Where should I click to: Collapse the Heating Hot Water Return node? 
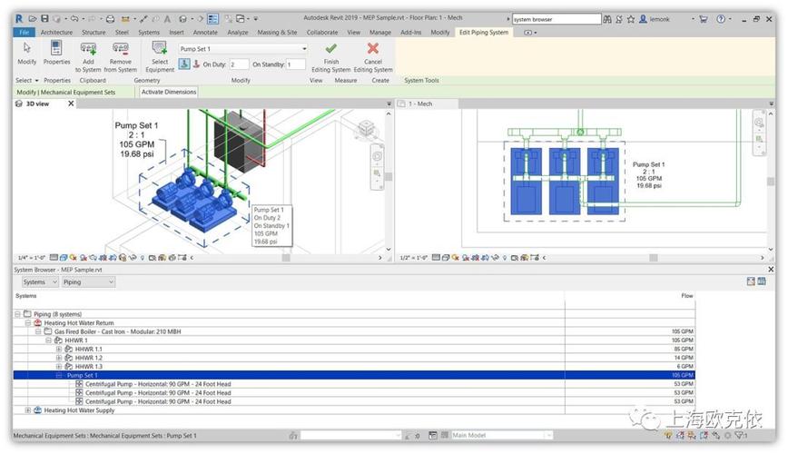[27, 322]
